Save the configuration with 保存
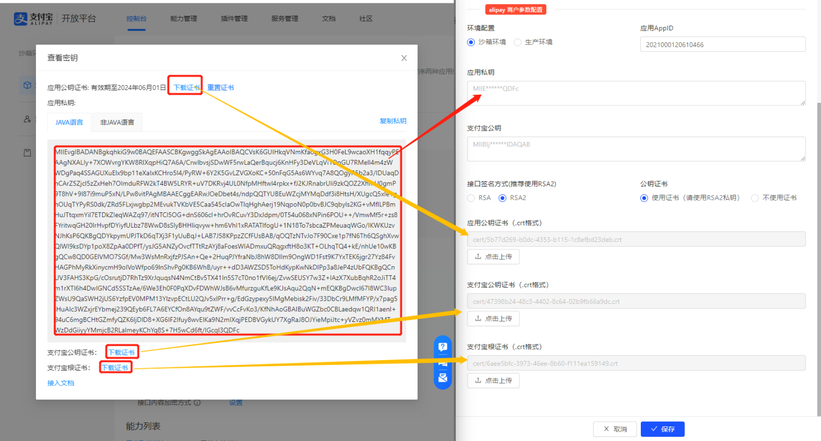 (663, 429)
